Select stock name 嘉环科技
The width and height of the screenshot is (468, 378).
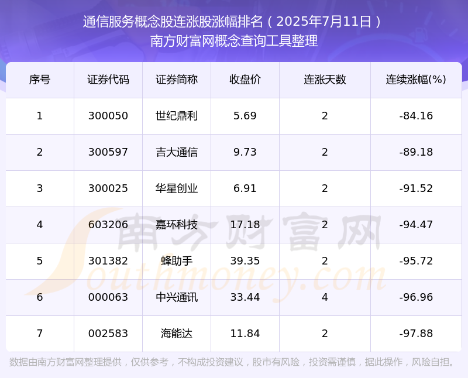coord(177,225)
